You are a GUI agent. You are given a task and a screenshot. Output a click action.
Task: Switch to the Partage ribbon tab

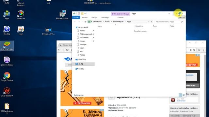click(94, 18)
